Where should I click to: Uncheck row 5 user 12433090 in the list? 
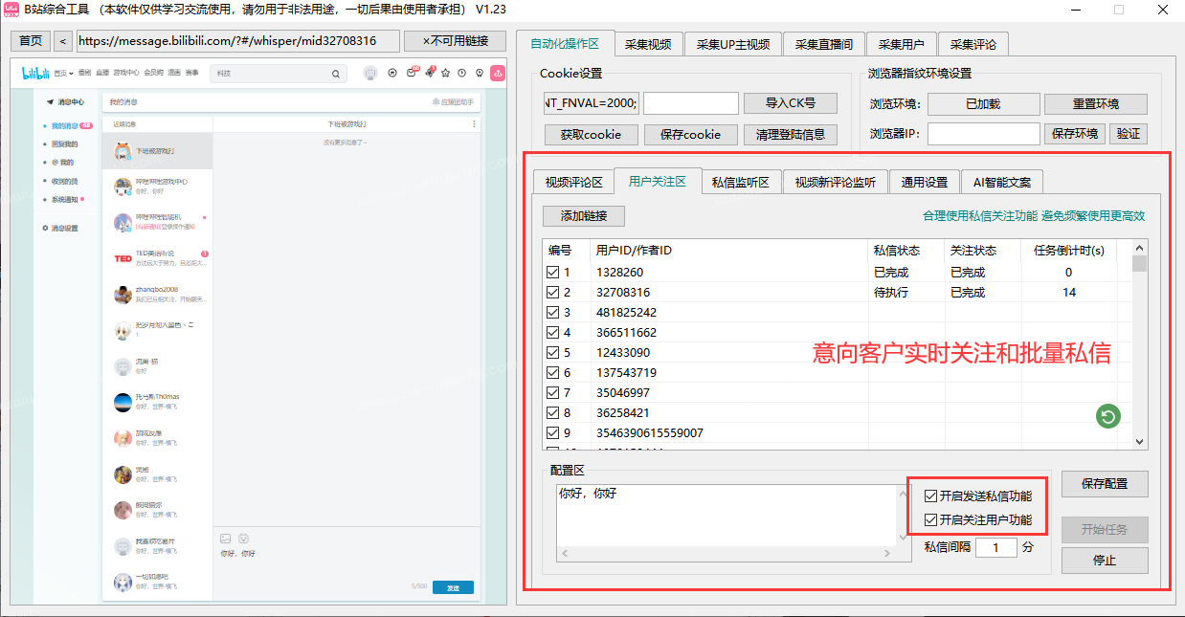[x=552, y=352]
